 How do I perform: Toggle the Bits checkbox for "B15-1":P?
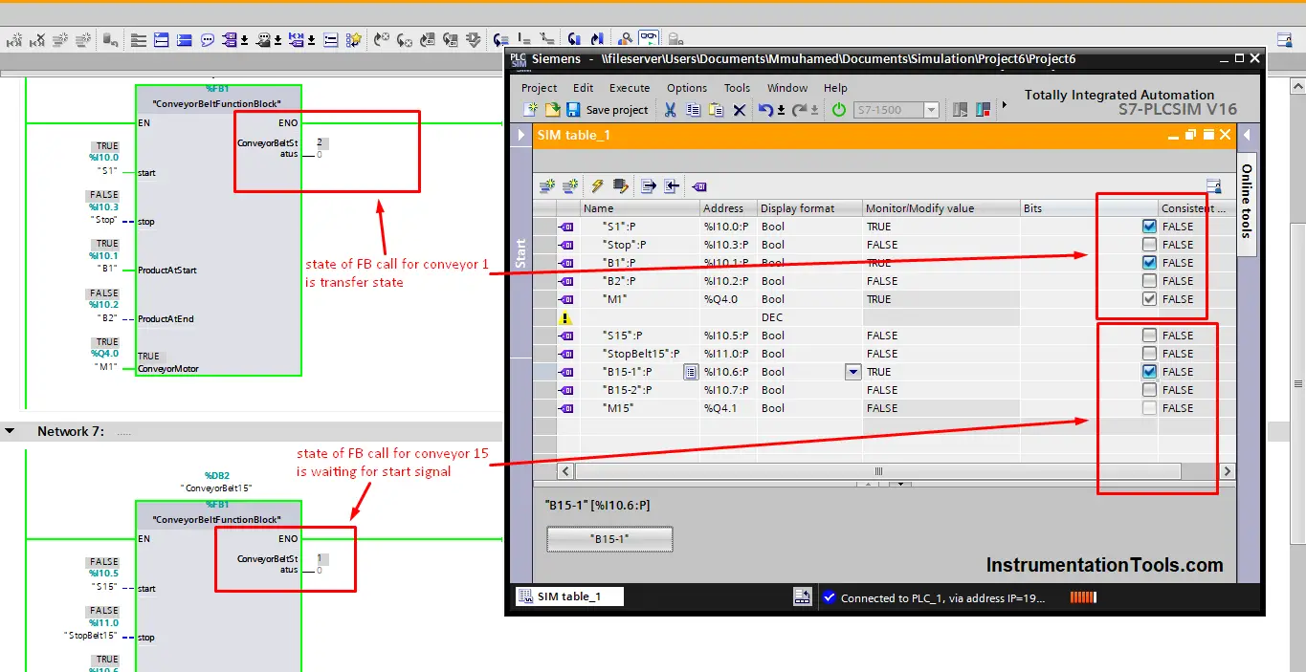[x=1149, y=372]
